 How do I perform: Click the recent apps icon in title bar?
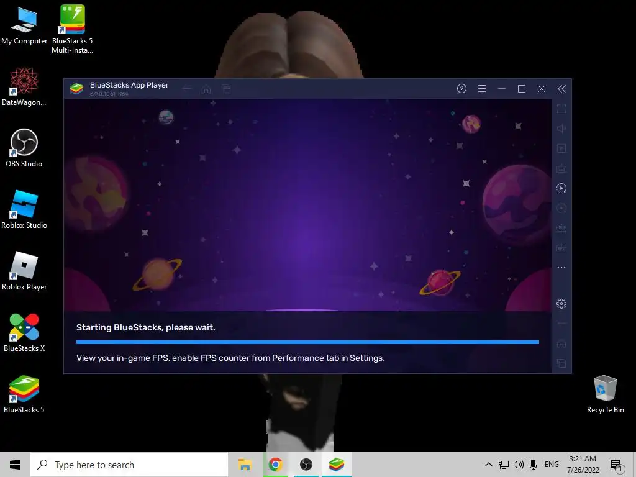click(x=226, y=89)
